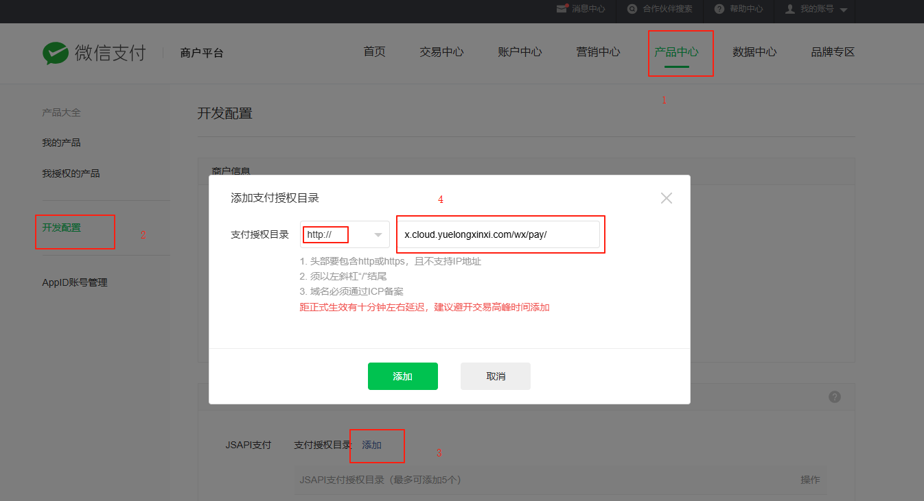The image size is (924, 501).
Task: Click the payment directory URL input field
Action: pos(499,234)
